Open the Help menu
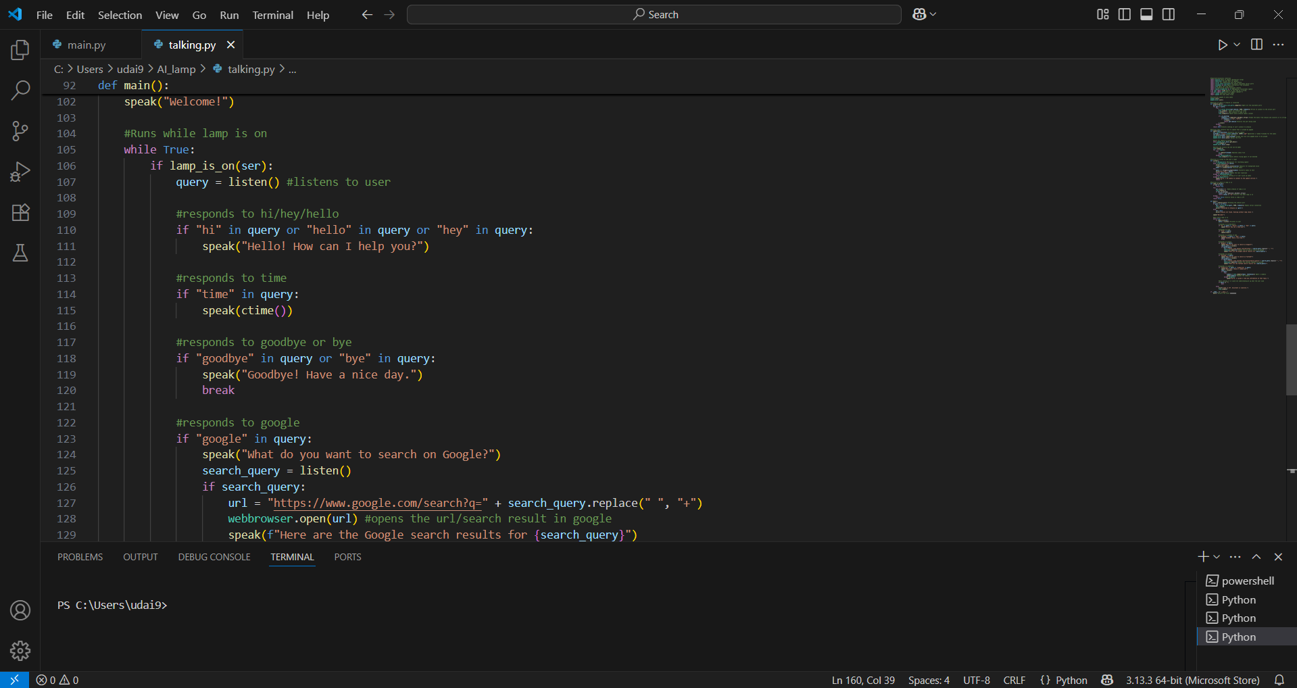Viewport: 1297px width, 688px height. pos(318,15)
